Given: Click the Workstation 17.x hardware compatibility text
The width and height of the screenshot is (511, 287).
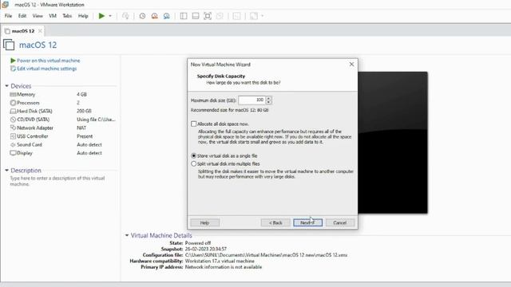Looking at the screenshot, I should click(x=220, y=261).
